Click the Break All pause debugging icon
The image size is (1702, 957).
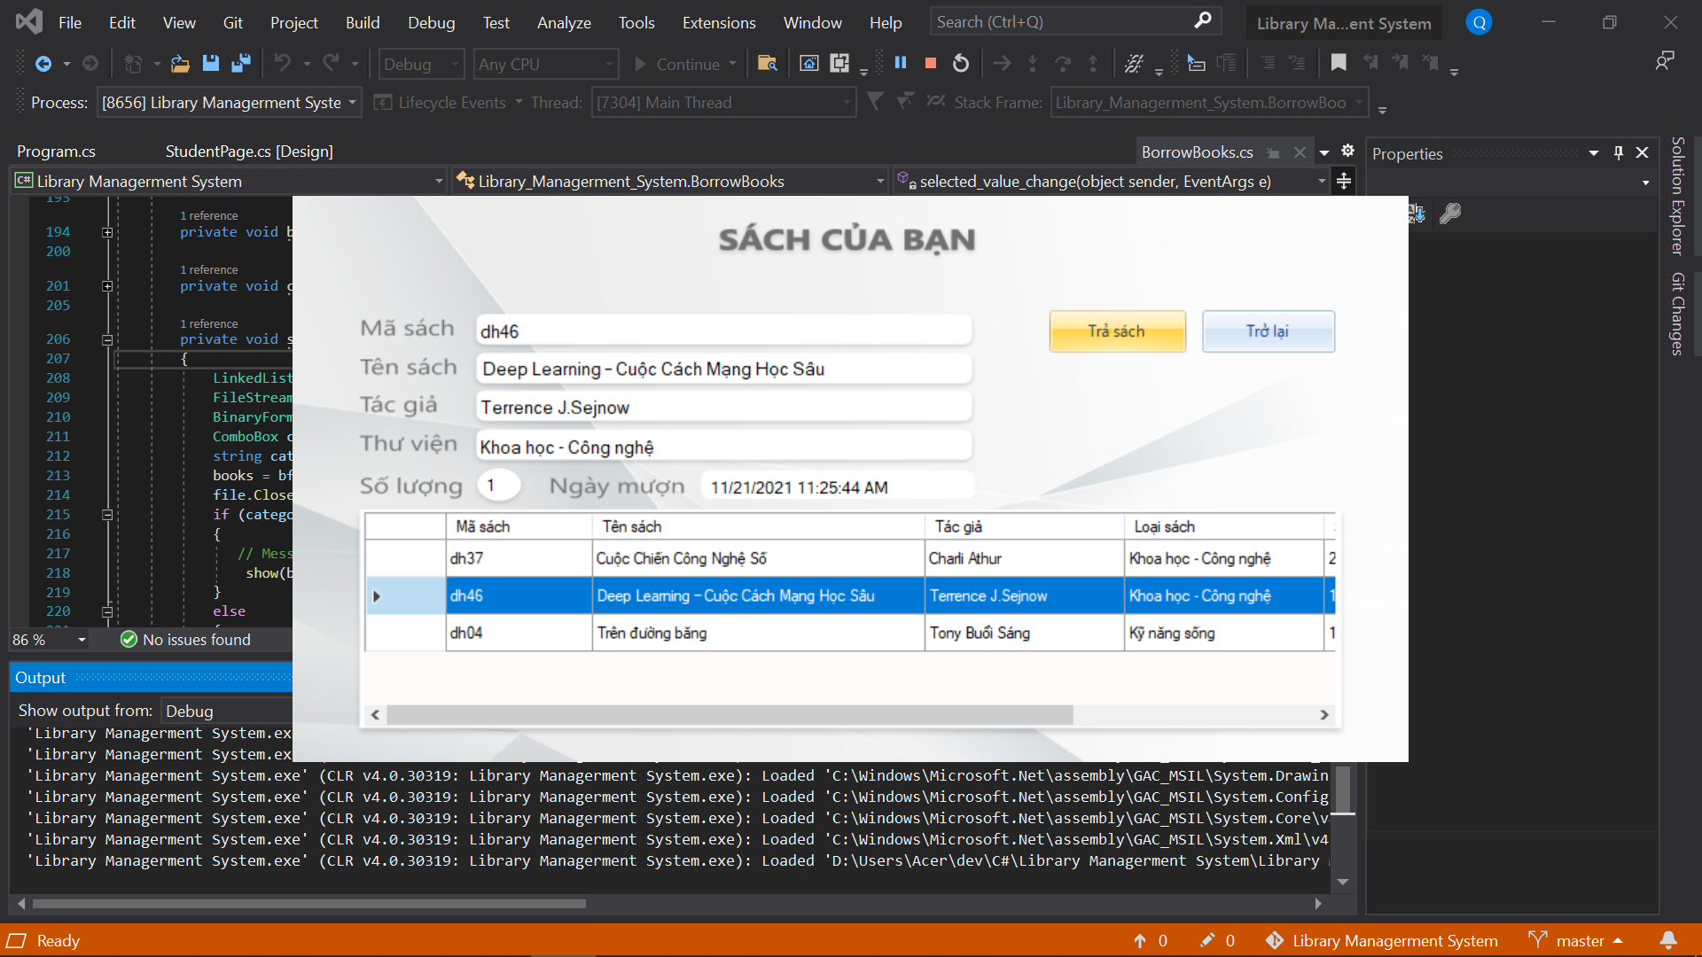901,63
